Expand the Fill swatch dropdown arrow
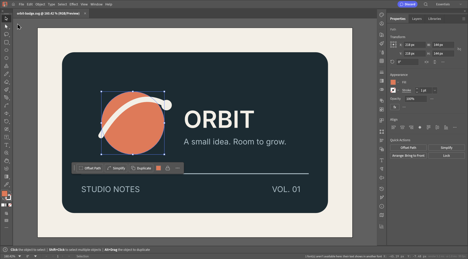This screenshot has width=468, height=259. (x=398, y=82)
